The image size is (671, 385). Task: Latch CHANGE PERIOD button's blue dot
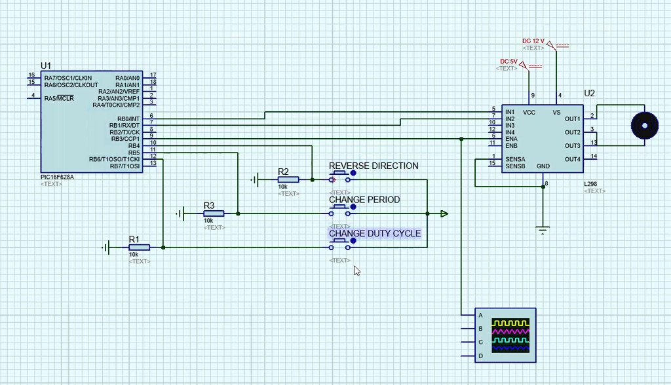coord(353,207)
